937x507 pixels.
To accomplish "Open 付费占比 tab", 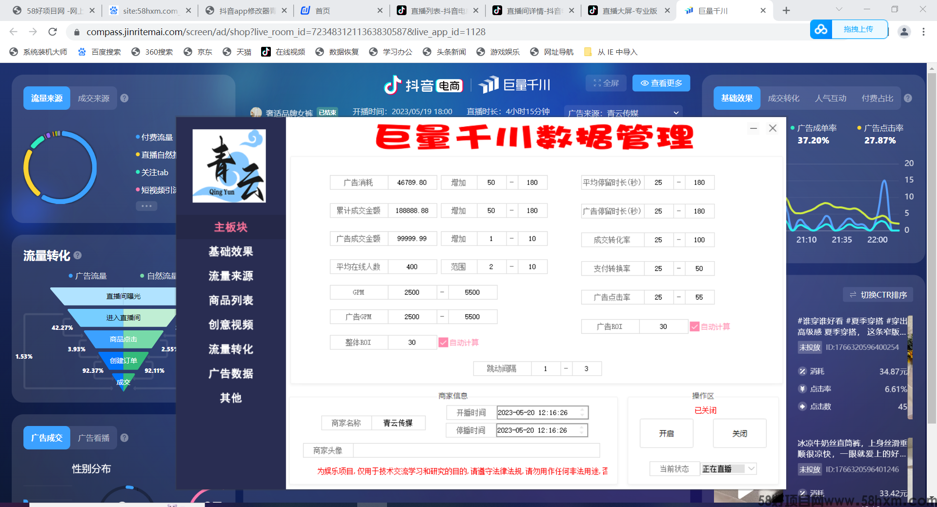I will click(877, 98).
